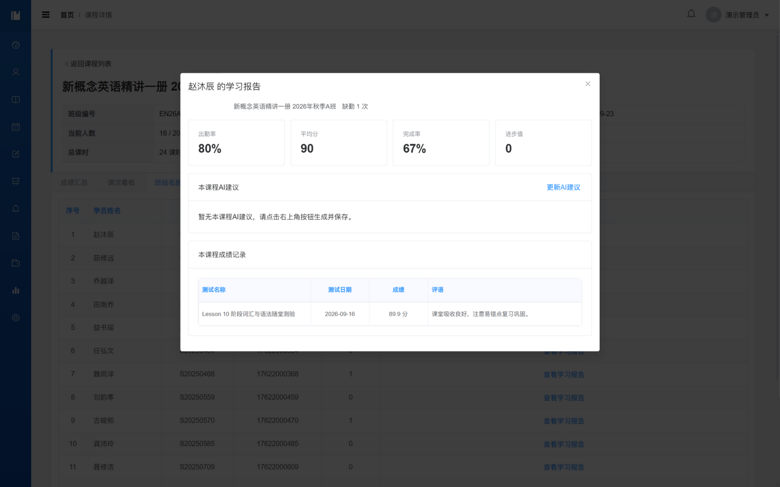The width and height of the screenshot is (780, 487).
Task: Click the 评语 column header
Action: point(505,290)
